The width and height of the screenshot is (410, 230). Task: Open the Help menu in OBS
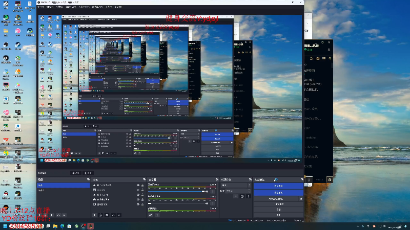(118, 7)
